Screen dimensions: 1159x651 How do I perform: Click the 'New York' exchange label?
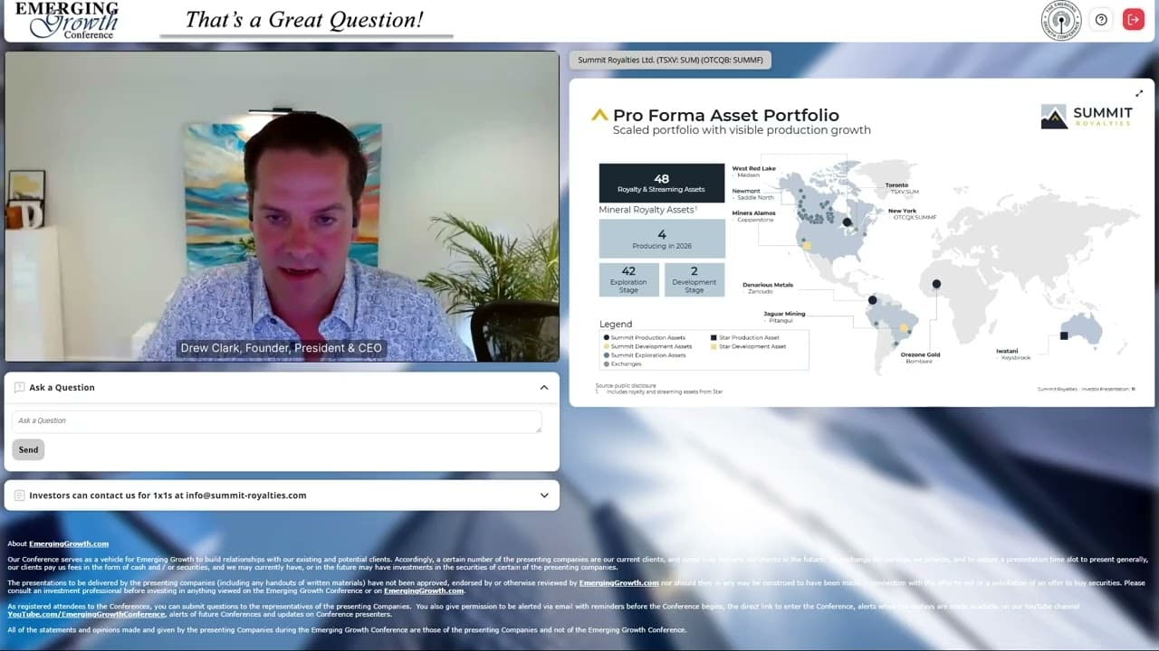(x=902, y=211)
